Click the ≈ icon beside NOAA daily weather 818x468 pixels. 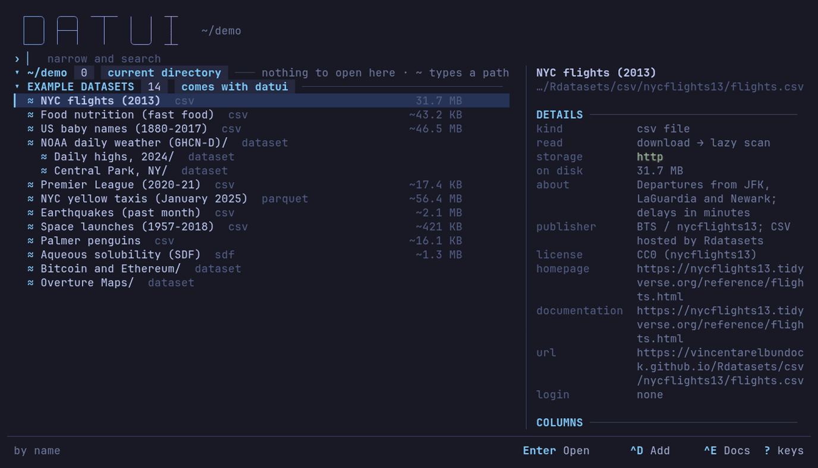[x=30, y=143]
